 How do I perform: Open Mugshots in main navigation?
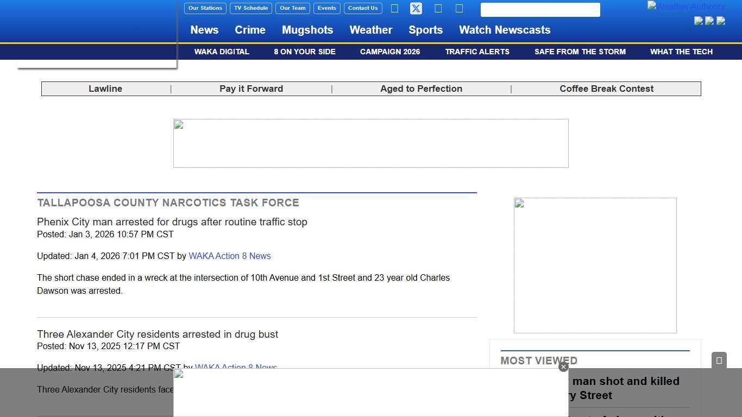(307, 30)
